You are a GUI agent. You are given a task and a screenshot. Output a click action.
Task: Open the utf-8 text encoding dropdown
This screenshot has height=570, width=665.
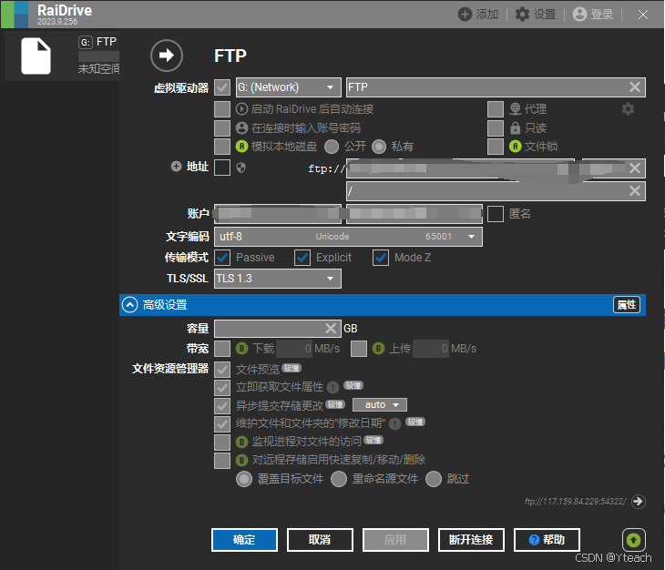click(348, 237)
